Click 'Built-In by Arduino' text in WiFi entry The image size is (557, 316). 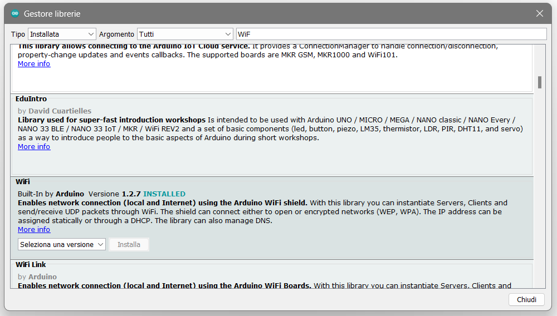coord(51,194)
